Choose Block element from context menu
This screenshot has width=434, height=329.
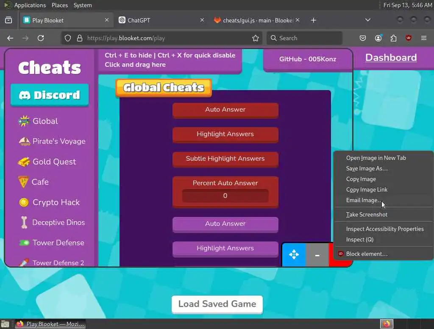(x=383, y=254)
